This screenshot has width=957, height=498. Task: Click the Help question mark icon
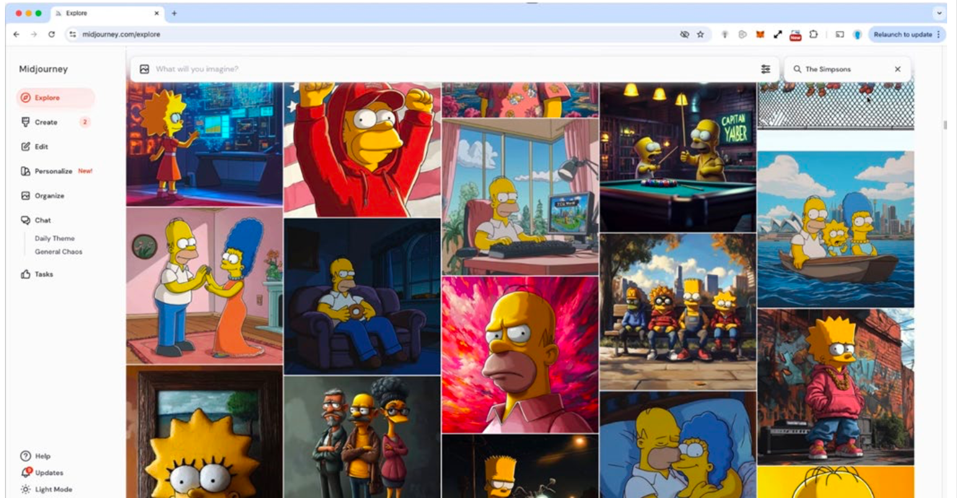pyautogui.click(x=25, y=456)
